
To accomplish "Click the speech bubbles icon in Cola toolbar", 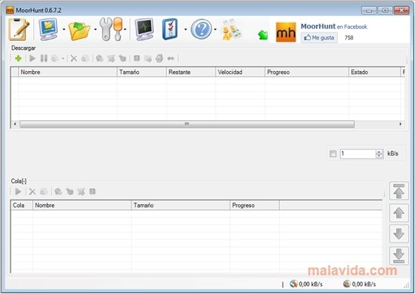I will [x=58, y=191].
